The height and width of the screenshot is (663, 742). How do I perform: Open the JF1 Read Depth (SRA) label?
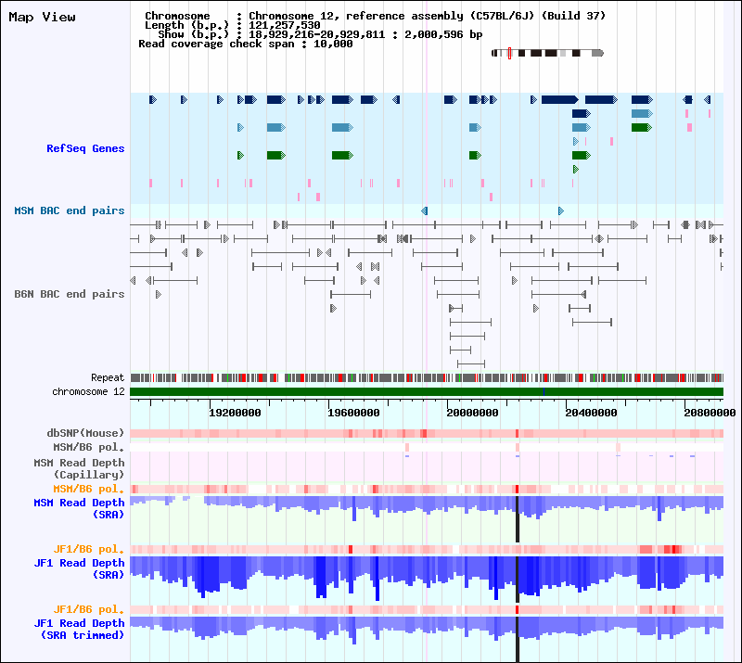[79, 568]
